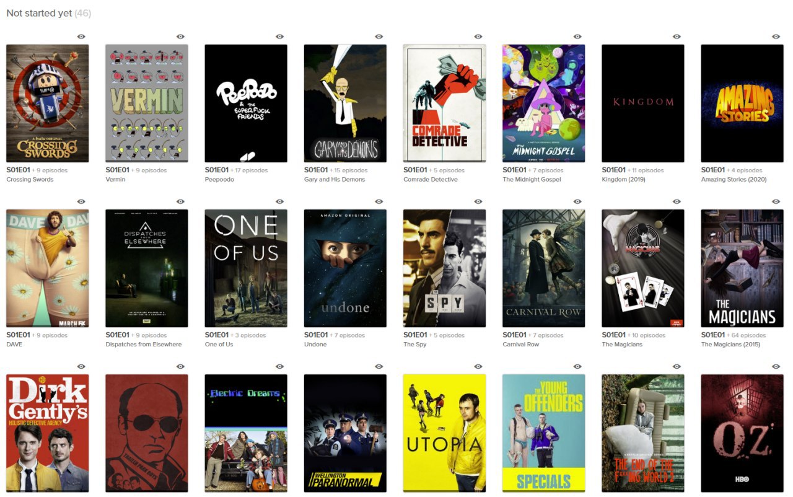Open the Comrade Detective title link
The height and width of the screenshot is (497, 793).
431,180
